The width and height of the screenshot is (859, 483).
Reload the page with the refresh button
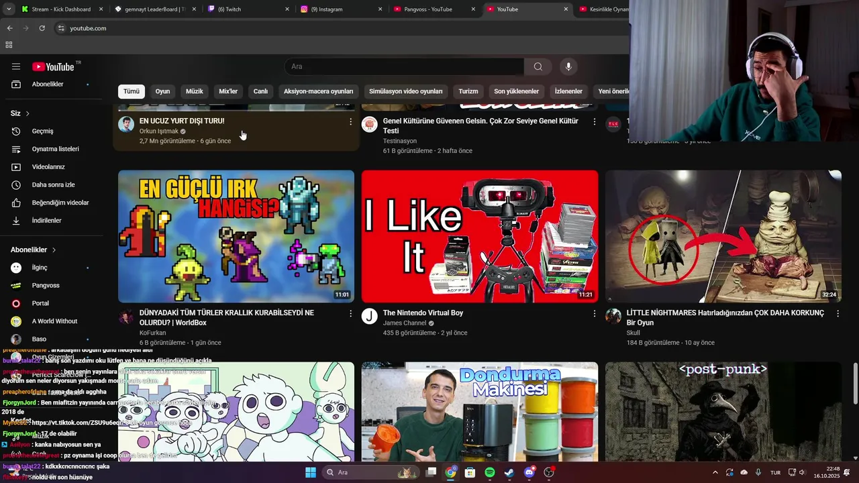click(42, 28)
